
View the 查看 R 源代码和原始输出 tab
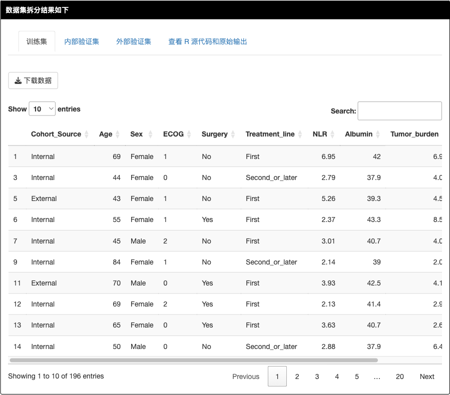(x=208, y=41)
